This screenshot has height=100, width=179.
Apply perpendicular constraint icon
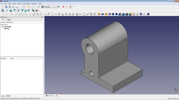tap(63, 14)
